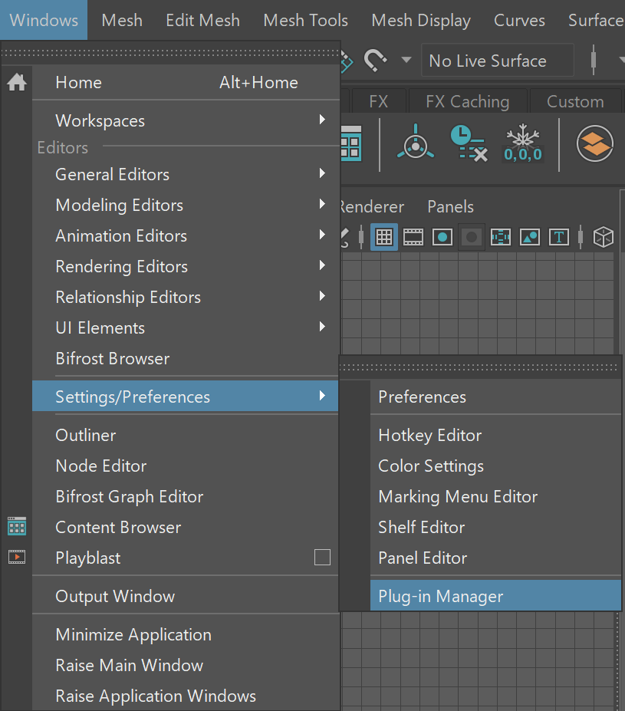
Task: Open the Renderer panel menu
Action: click(372, 207)
